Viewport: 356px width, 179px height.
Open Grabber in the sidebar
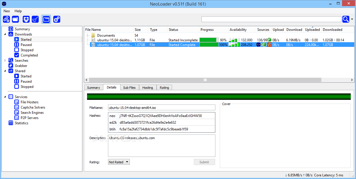point(21,66)
